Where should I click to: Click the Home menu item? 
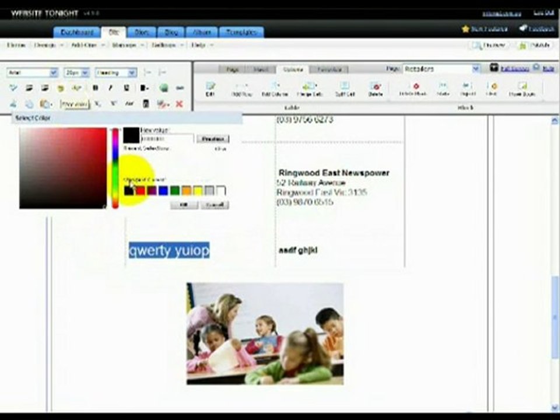pos(16,45)
